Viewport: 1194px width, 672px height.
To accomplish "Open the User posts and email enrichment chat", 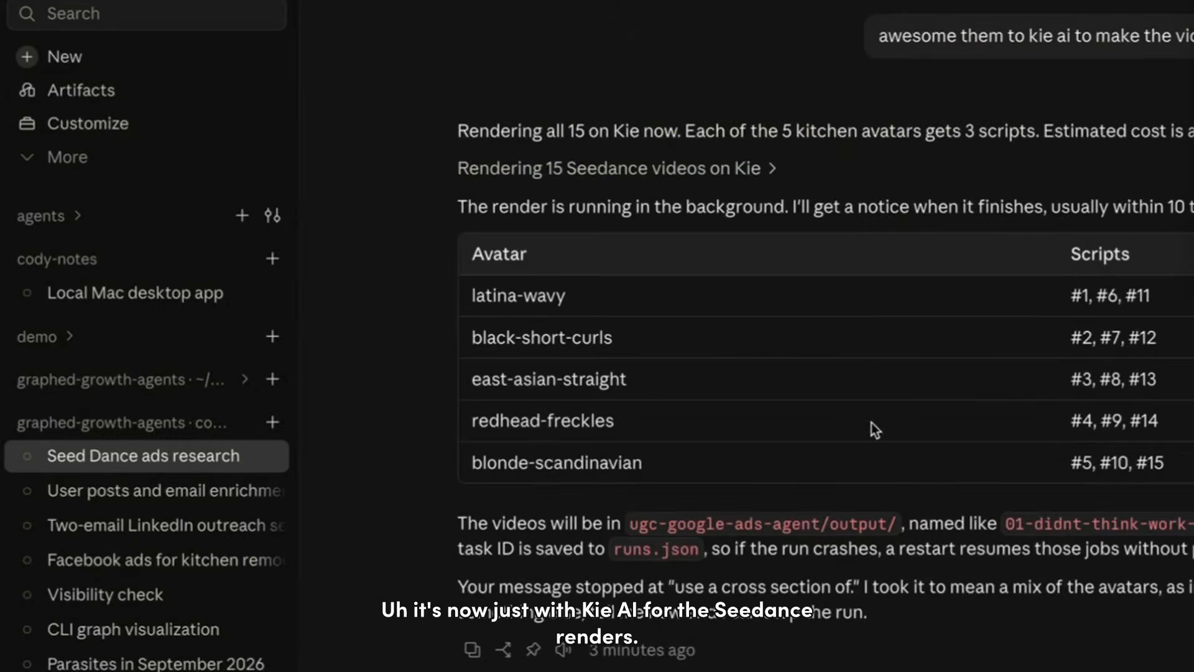I will [164, 491].
